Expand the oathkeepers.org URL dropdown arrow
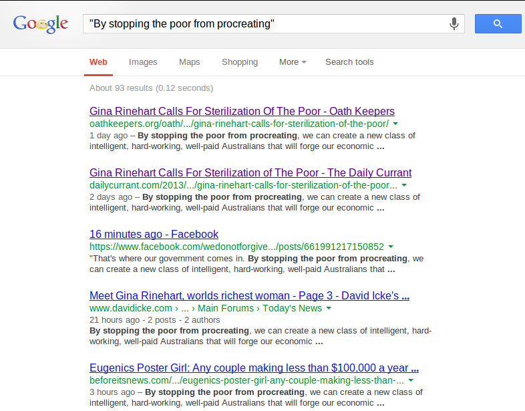The image size is (525, 411). coord(396,124)
